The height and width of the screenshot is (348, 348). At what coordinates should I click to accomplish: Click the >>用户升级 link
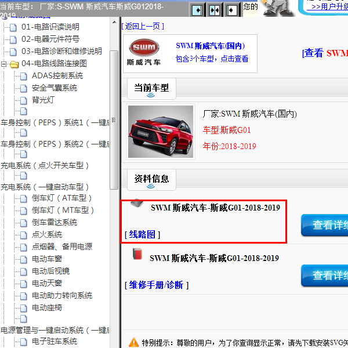pyautogui.click(x=327, y=6)
